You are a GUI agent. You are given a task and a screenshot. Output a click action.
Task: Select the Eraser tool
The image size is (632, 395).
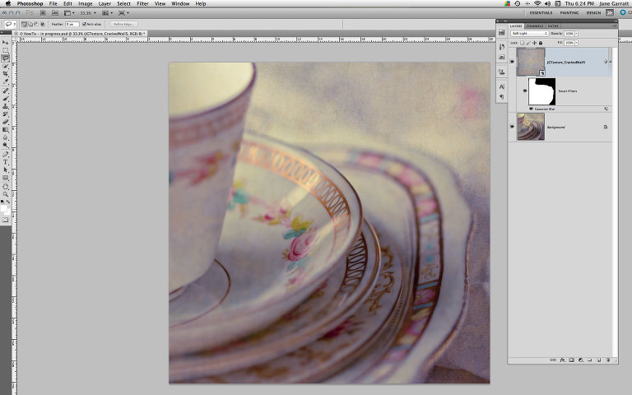6,122
